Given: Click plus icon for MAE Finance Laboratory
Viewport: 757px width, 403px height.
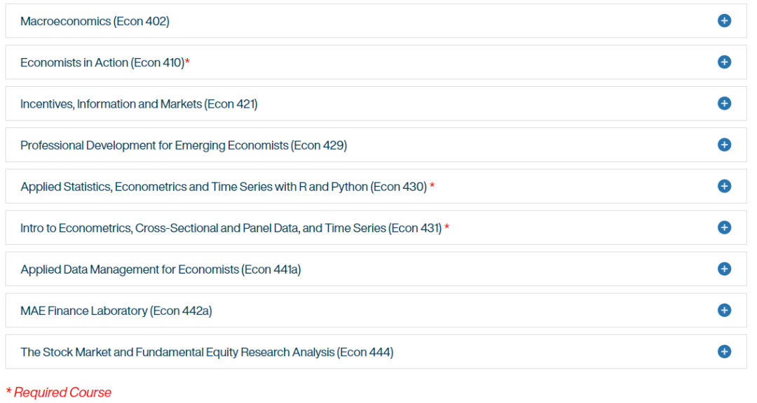Looking at the screenshot, I should [724, 310].
